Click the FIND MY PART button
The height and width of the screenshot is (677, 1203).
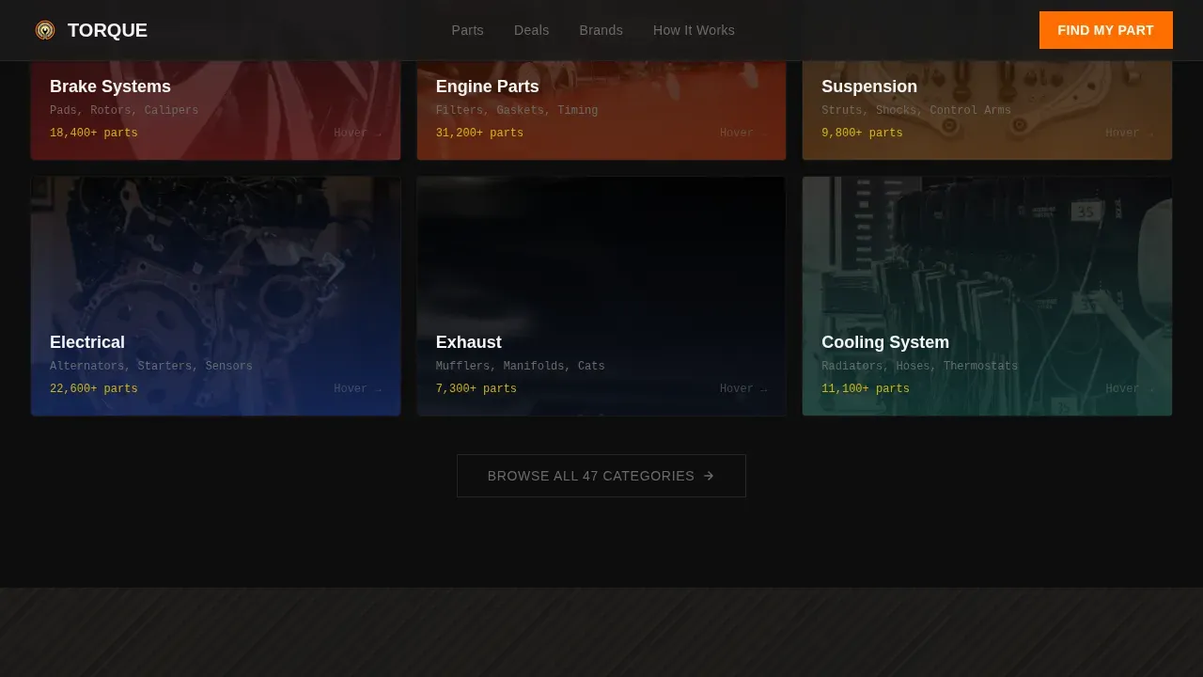(x=1105, y=30)
